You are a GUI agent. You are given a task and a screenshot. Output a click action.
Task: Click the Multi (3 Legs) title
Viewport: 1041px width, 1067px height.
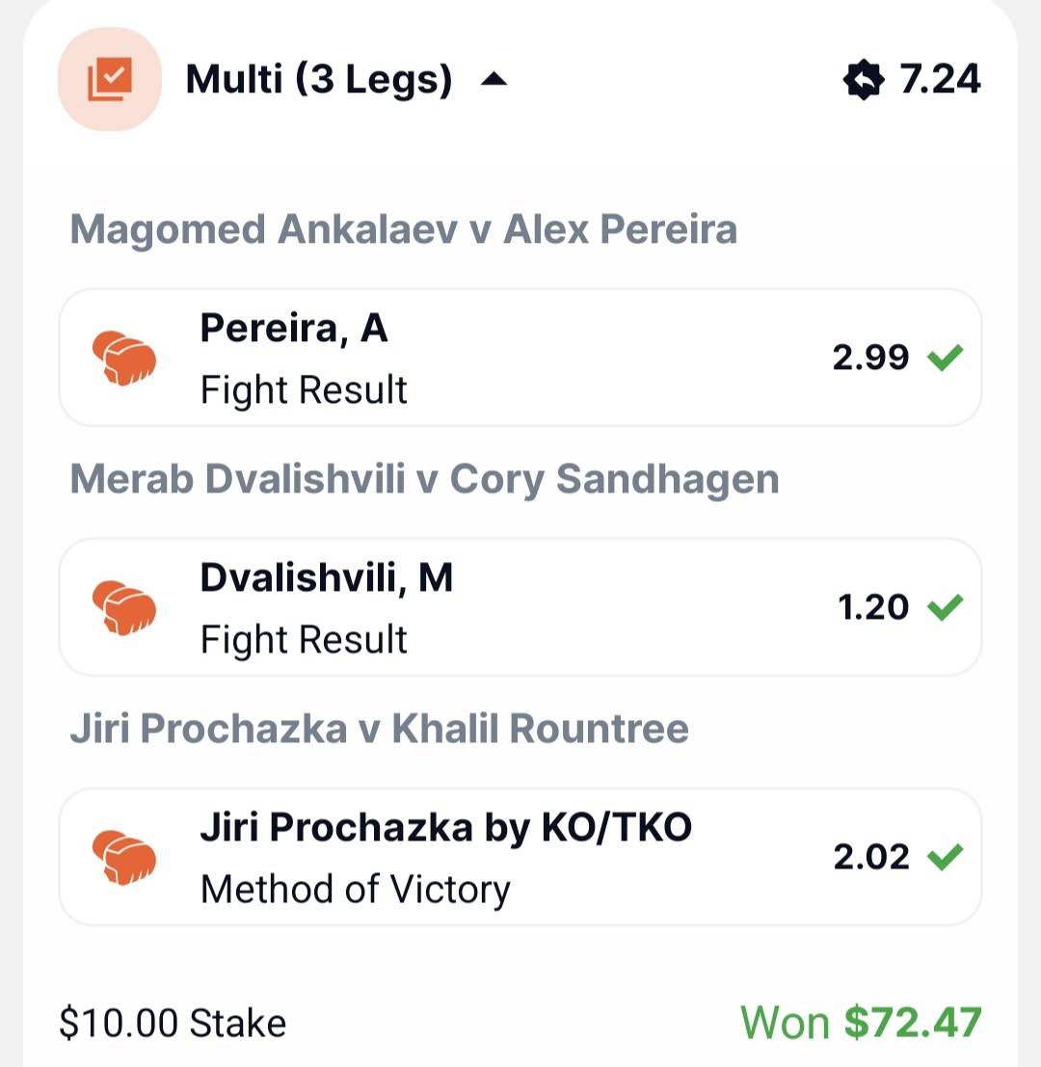(318, 80)
